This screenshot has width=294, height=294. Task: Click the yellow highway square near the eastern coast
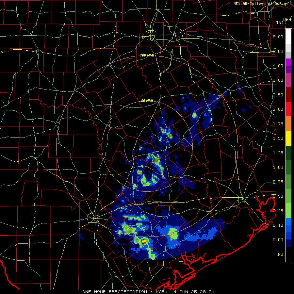[x=243, y=199]
